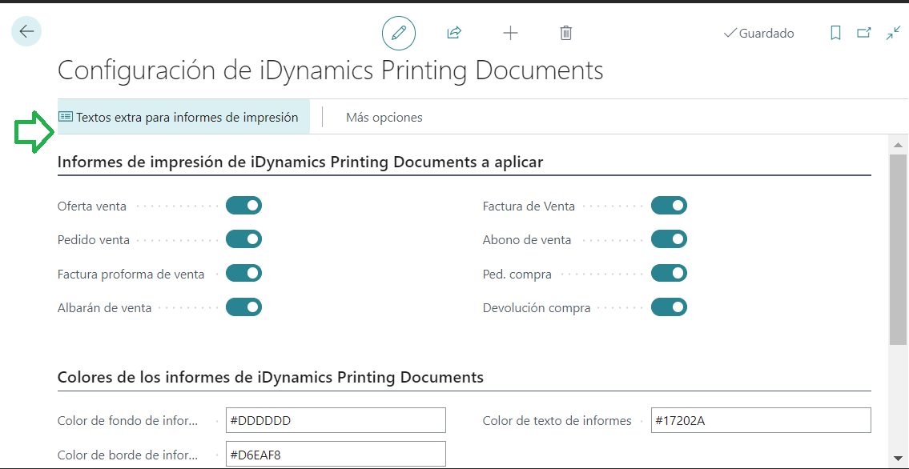
Task: Open page in new window icon
Action: pos(864,33)
